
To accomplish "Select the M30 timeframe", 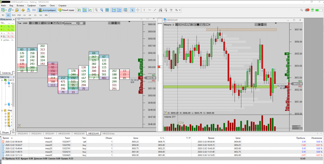I will 19,15.
